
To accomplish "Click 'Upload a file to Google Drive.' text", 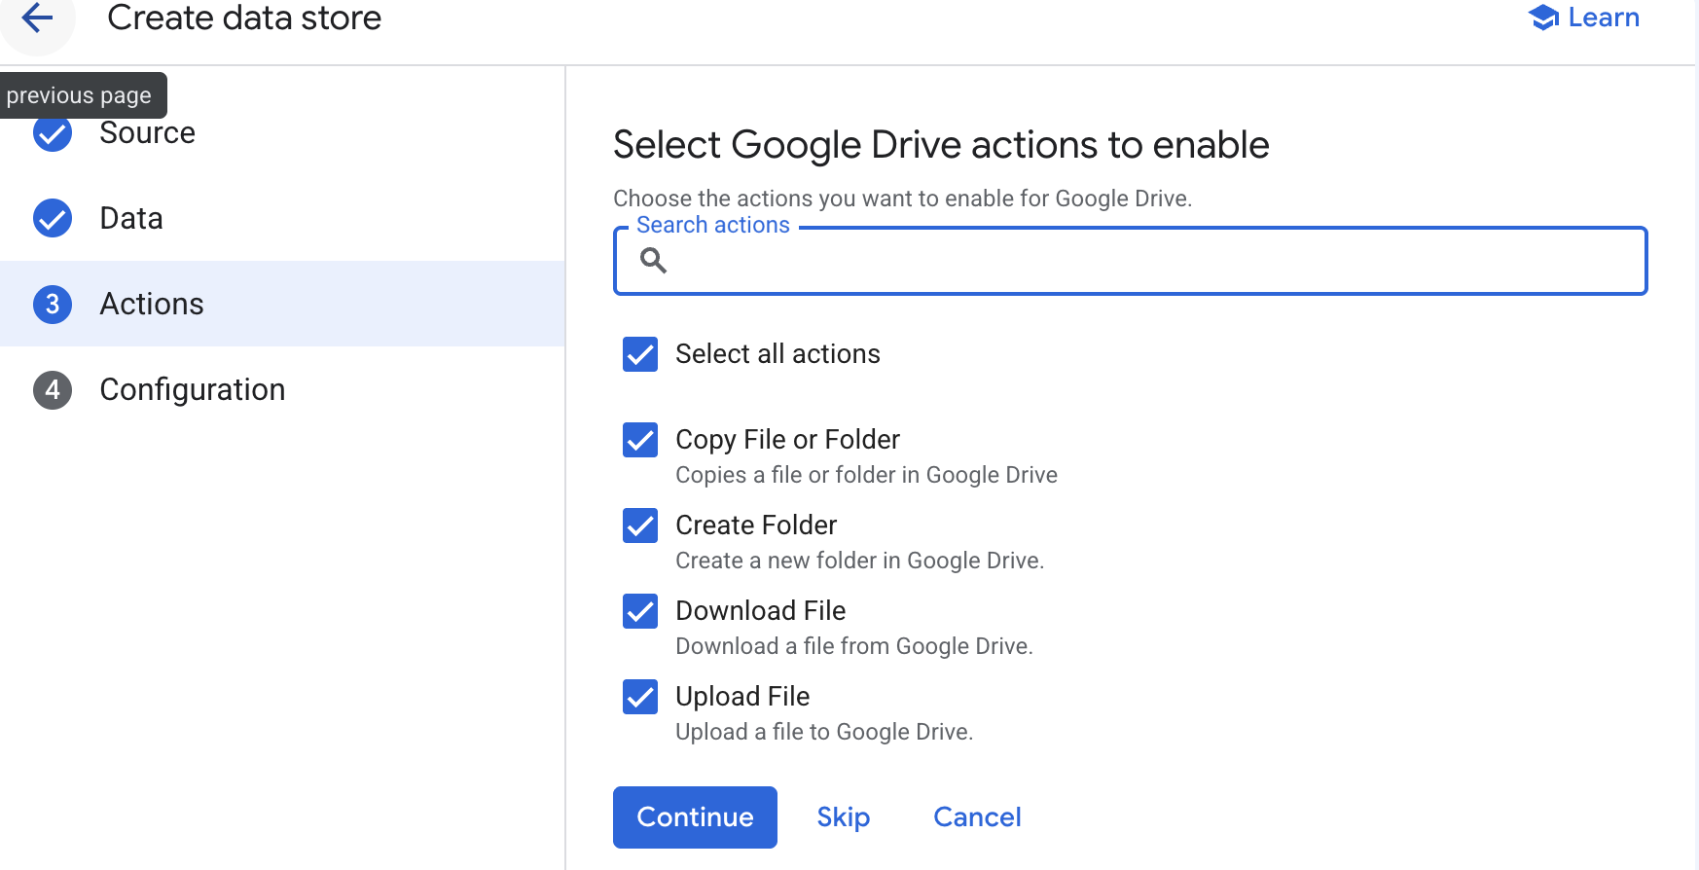I will (x=824, y=732).
